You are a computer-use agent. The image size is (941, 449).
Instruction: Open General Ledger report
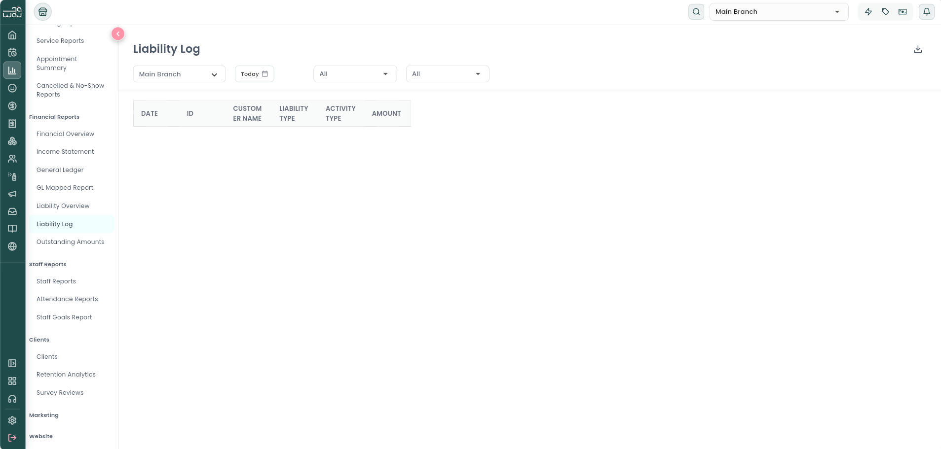pyautogui.click(x=60, y=170)
